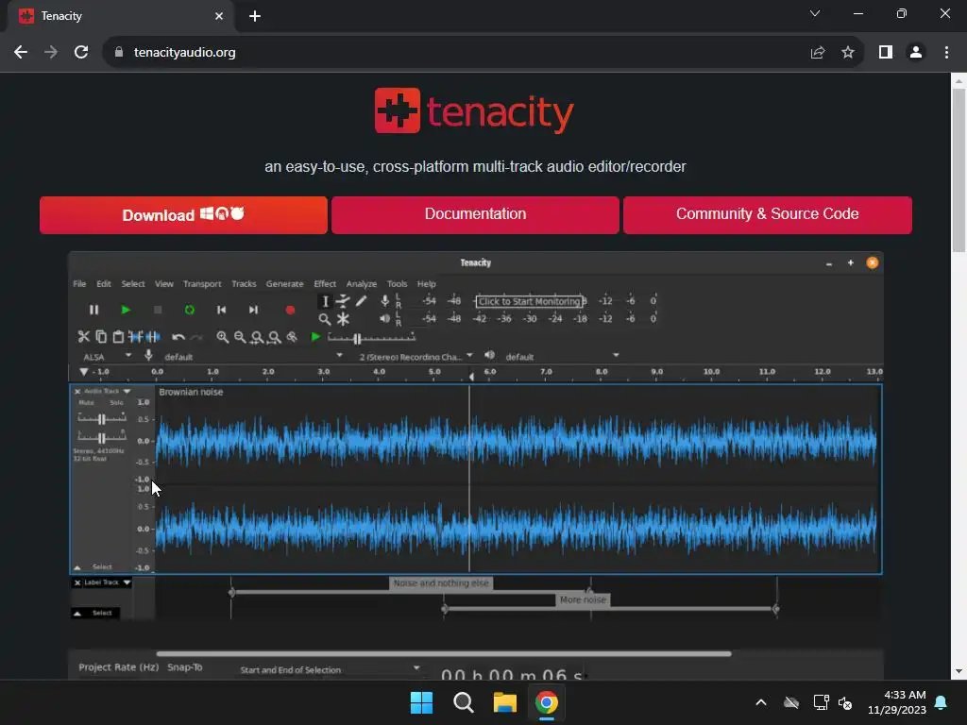967x725 pixels.
Task: Close the Label Track with its X
Action: [77, 582]
